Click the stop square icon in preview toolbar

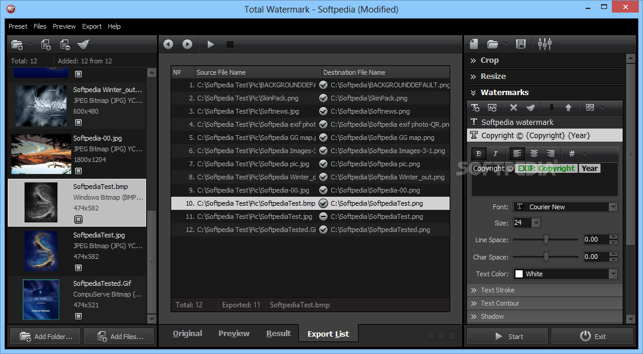pyautogui.click(x=230, y=44)
